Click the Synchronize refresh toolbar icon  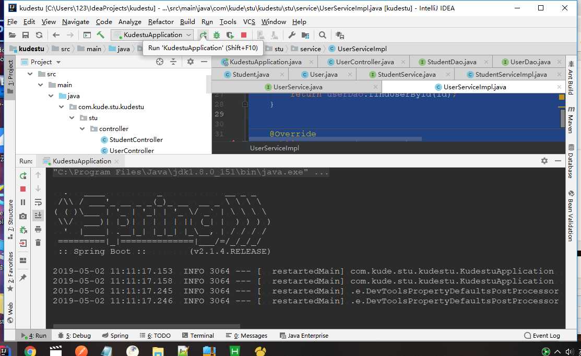(39, 35)
